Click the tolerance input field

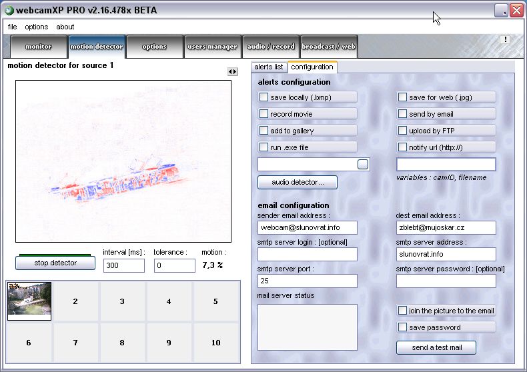coord(174,265)
